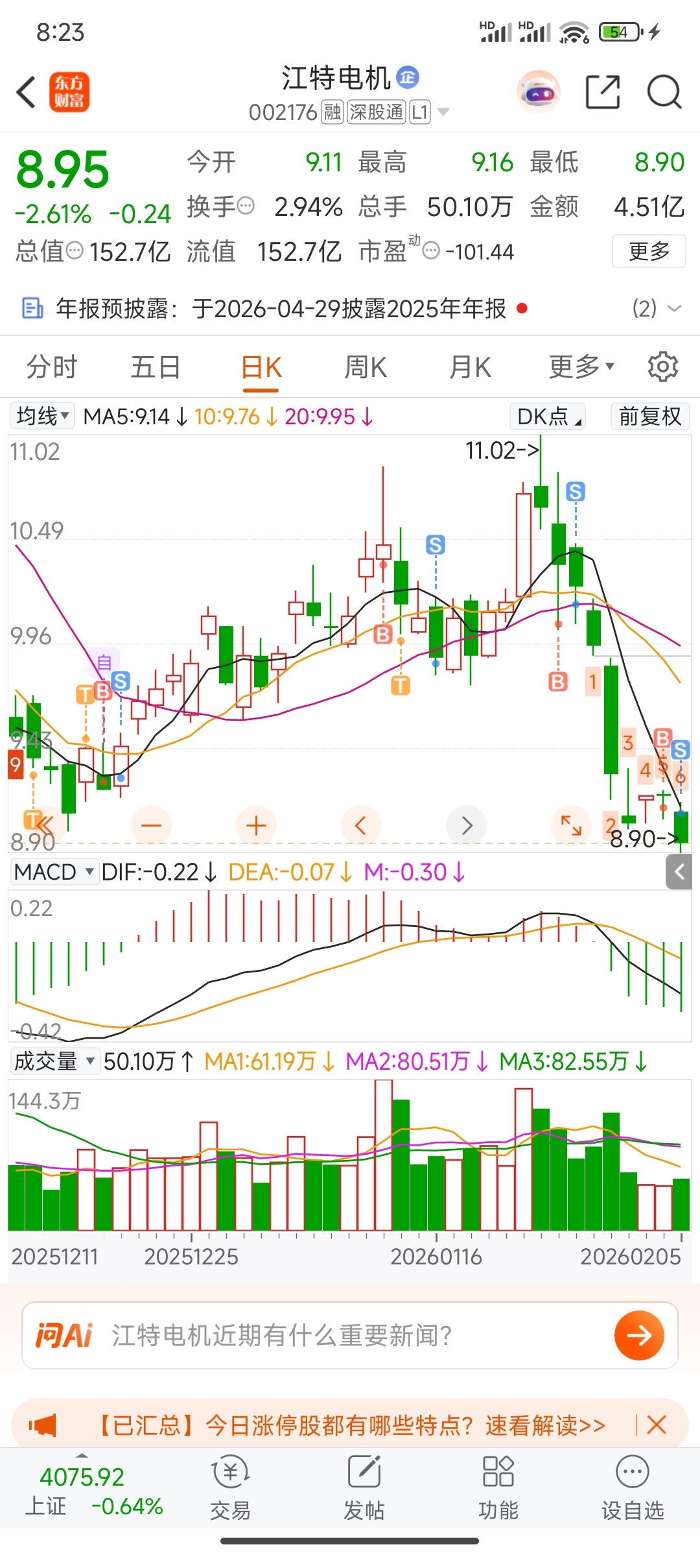Open the 功能 functions icon

pos(498,1488)
